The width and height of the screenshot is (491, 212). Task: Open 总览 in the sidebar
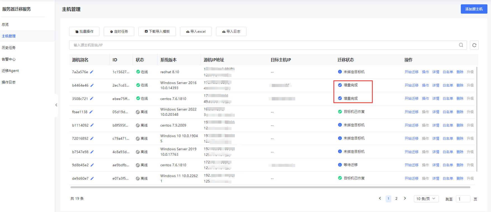[x=5, y=25]
